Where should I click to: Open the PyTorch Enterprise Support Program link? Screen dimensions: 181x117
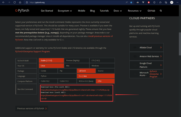(x=33, y=51)
